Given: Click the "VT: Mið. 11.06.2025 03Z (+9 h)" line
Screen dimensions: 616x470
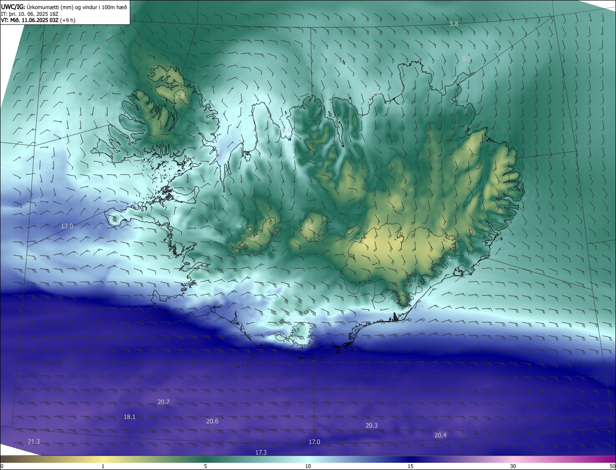Looking at the screenshot, I should point(38,20).
